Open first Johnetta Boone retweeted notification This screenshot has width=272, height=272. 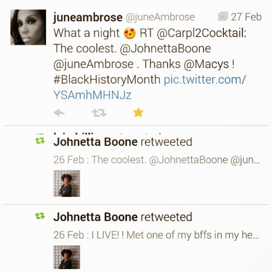pos(123,142)
